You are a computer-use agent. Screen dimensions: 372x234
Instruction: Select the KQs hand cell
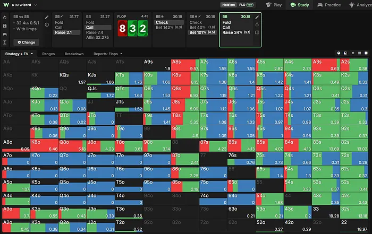(72, 79)
